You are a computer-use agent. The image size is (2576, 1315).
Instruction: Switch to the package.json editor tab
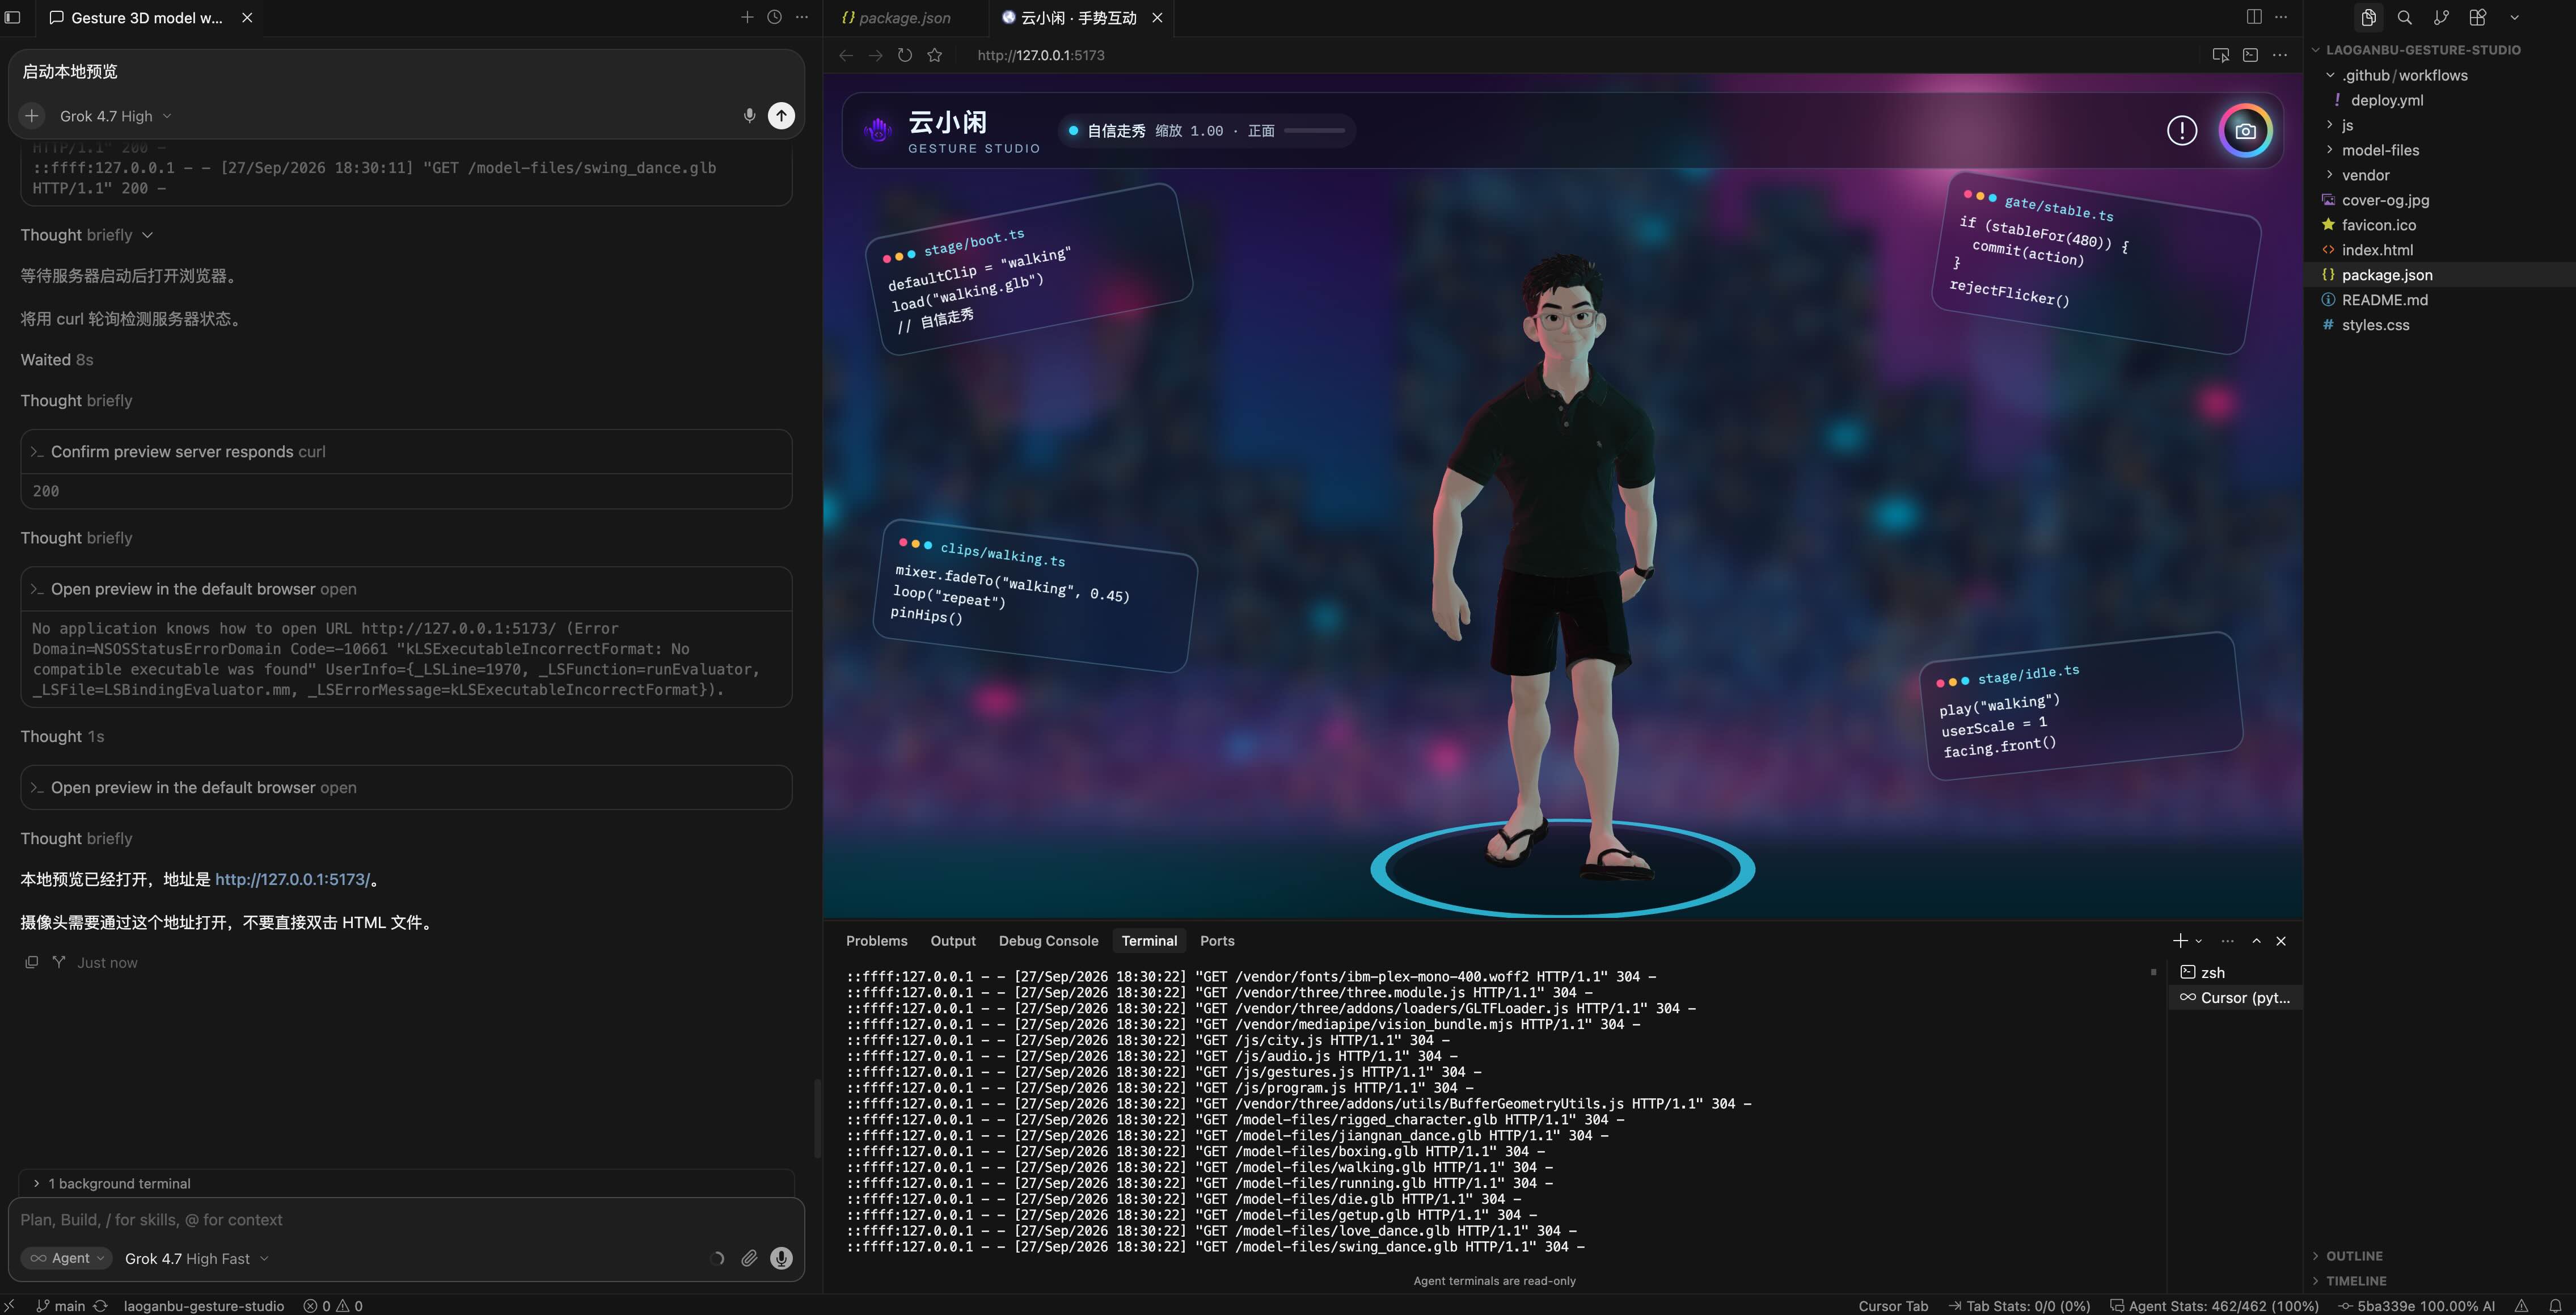coord(896,17)
